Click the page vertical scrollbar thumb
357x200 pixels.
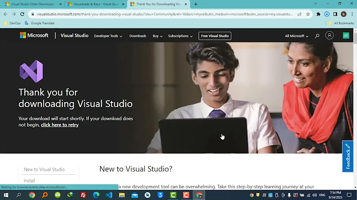pyautogui.click(x=355, y=38)
